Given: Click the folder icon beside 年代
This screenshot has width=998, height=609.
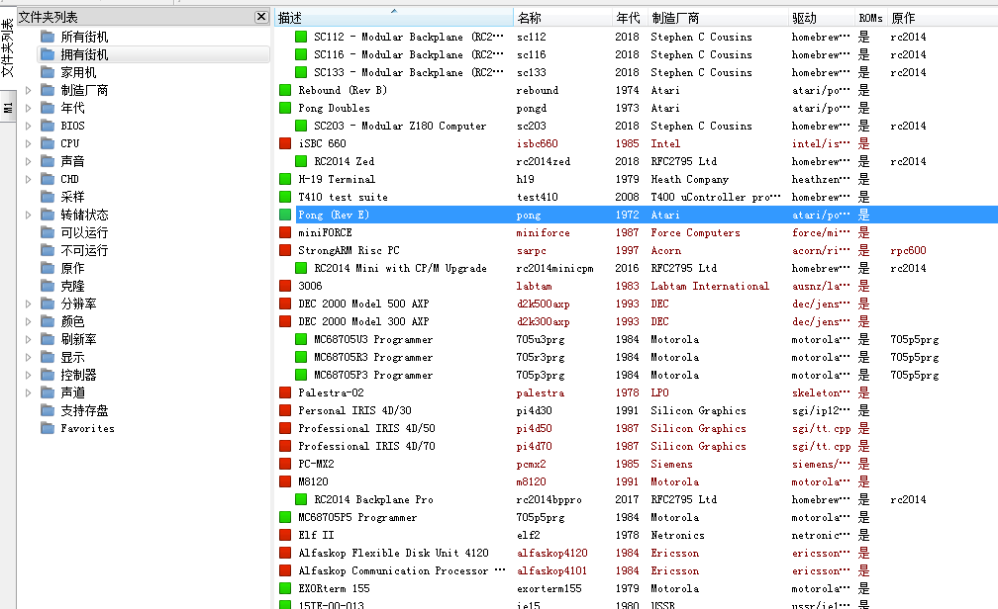Looking at the screenshot, I should [48, 108].
